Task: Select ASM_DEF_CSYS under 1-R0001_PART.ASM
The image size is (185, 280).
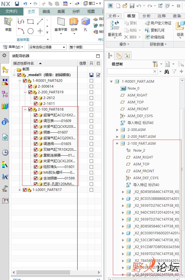Action: tap(140, 116)
